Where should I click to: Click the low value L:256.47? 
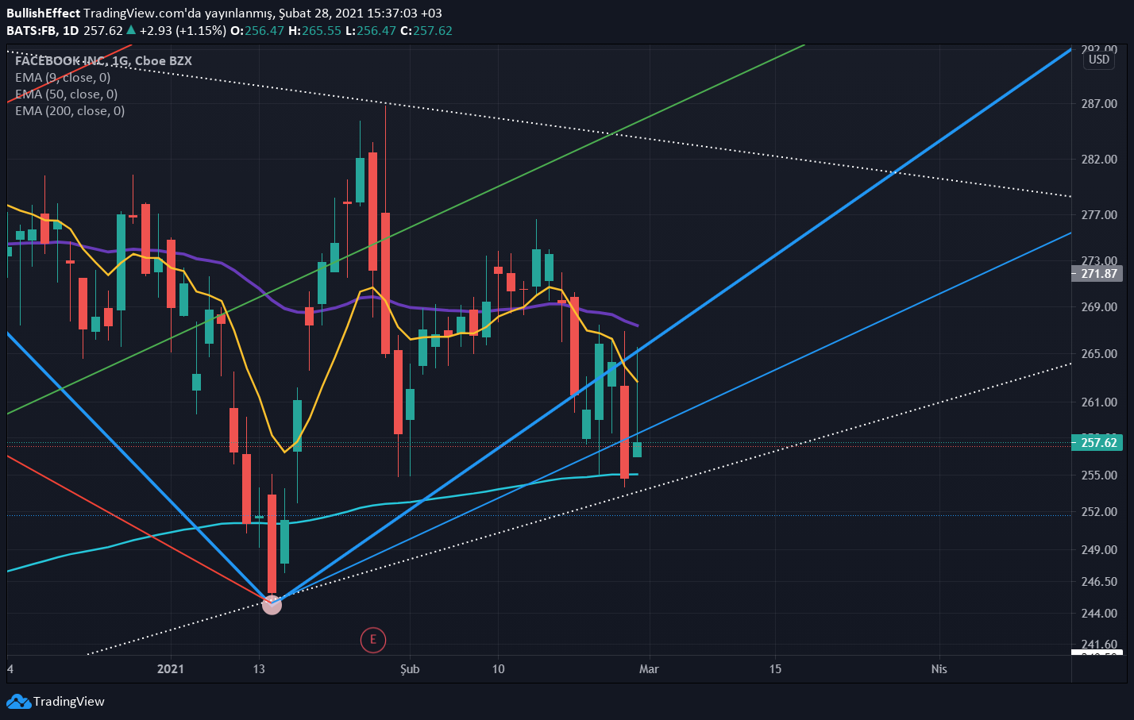click(370, 30)
